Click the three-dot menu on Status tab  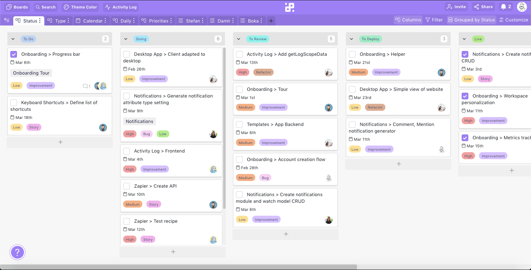pyautogui.click(x=40, y=21)
